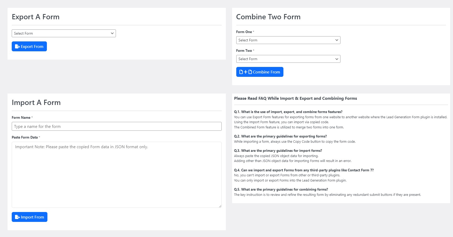Image resolution: width=453 pixels, height=237 pixels.
Task: Click the plus icon in Combine From button
Action: [x=245, y=72]
